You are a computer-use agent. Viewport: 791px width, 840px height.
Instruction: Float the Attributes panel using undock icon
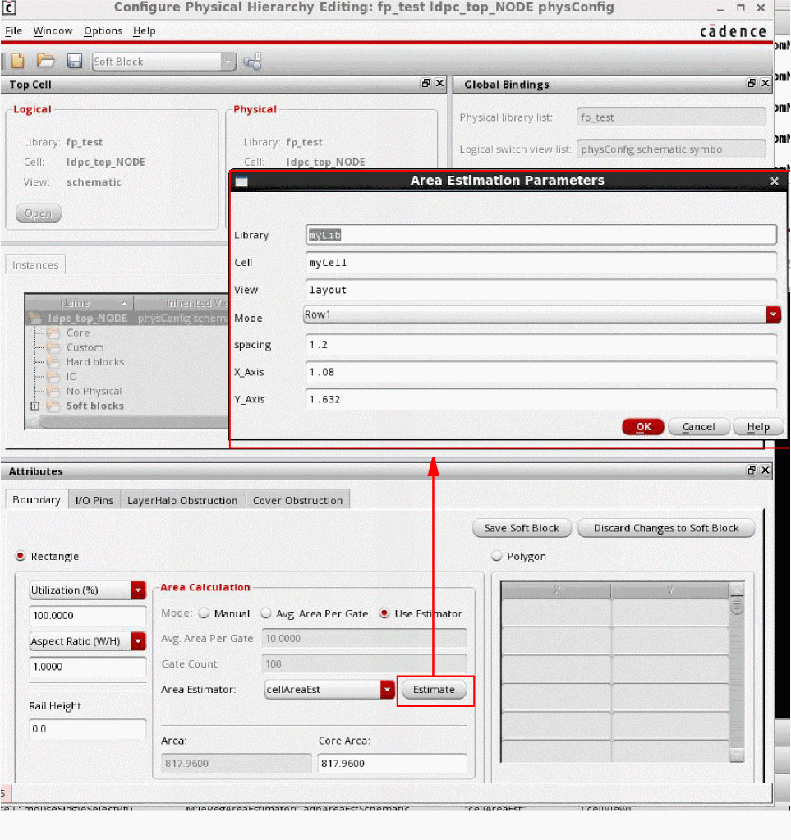[x=752, y=471]
